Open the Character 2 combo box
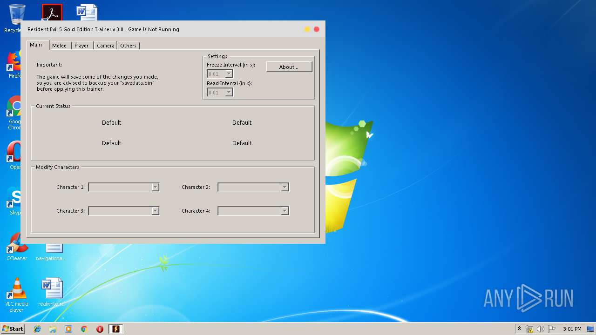The height and width of the screenshot is (335, 596). coord(253,187)
